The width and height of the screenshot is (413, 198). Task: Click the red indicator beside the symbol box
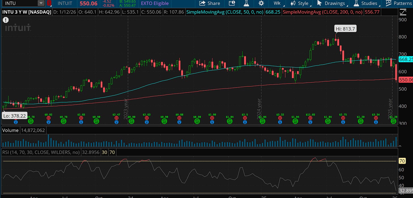[x=49, y=3]
